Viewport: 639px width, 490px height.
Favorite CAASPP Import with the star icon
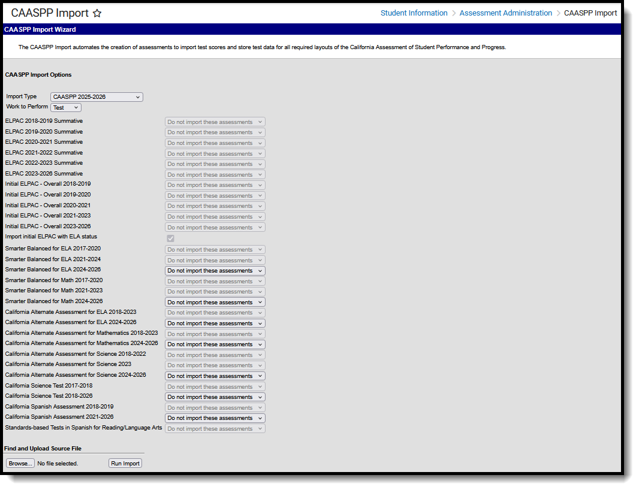click(x=97, y=13)
